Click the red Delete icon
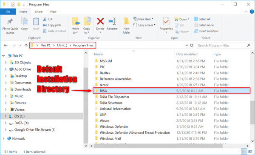Image resolution: width=255 pixels, height=155 pixels. (x=100, y=21)
